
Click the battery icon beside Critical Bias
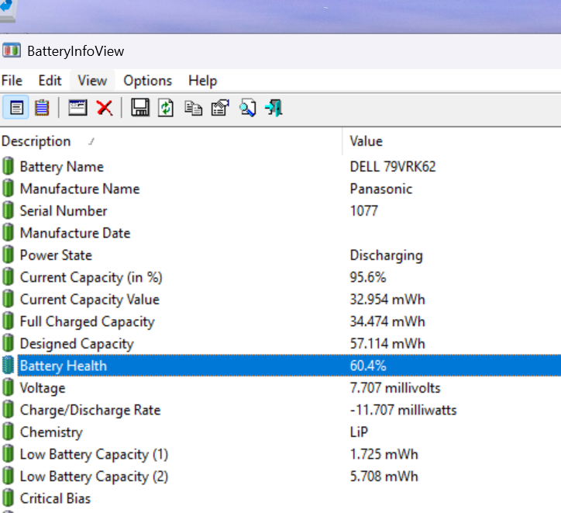(x=8, y=498)
